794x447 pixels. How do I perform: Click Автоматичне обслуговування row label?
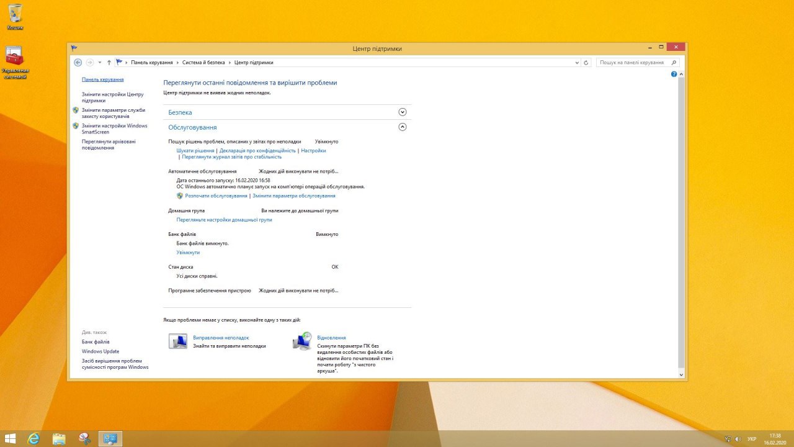pyautogui.click(x=202, y=171)
